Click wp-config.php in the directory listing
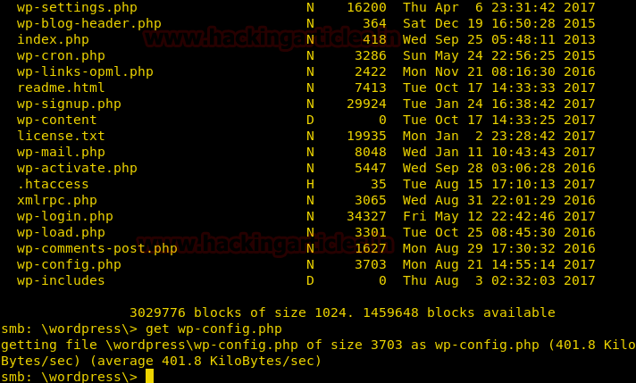The width and height of the screenshot is (636, 383). point(70,264)
